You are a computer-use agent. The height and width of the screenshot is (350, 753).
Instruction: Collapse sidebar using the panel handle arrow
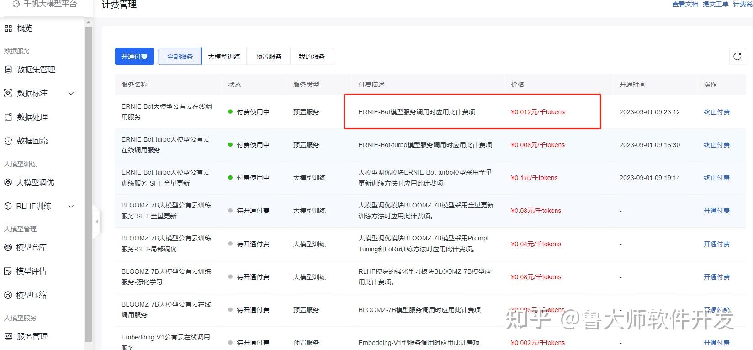click(96, 222)
